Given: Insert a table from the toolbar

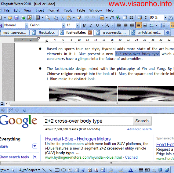Looking at the screenshot, I should click(102, 17).
